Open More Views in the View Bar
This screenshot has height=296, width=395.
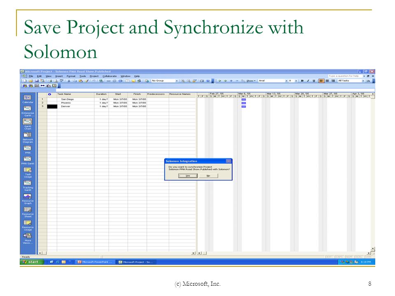[x=28, y=238]
